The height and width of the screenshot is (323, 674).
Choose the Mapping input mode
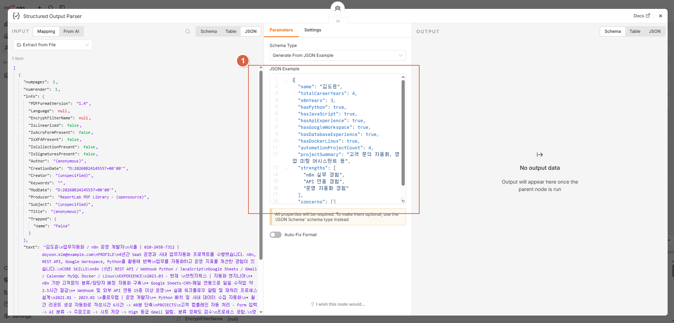click(46, 31)
